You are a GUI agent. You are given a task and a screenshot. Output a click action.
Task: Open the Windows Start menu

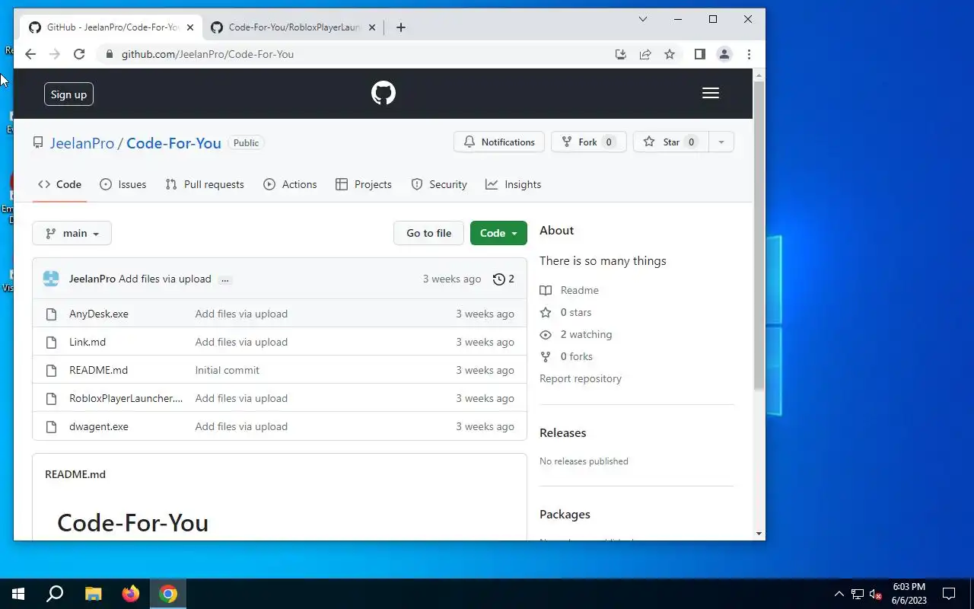pyautogui.click(x=18, y=594)
